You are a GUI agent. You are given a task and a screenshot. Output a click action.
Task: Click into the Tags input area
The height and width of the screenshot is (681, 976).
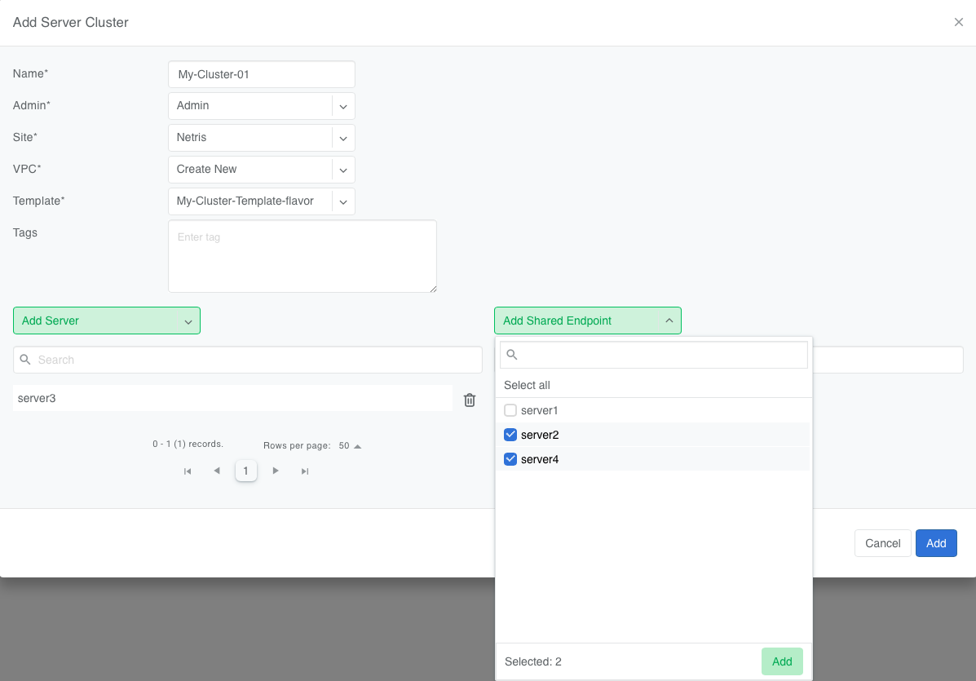tap(302, 256)
